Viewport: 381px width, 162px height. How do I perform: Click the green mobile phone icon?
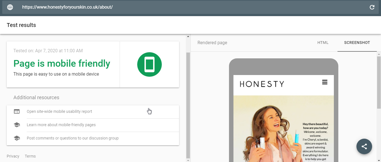149,64
